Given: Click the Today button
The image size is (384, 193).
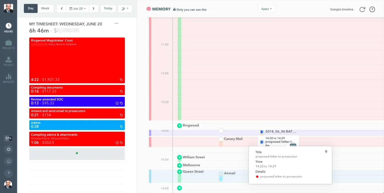Looking at the screenshot, I should [x=108, y=9].
